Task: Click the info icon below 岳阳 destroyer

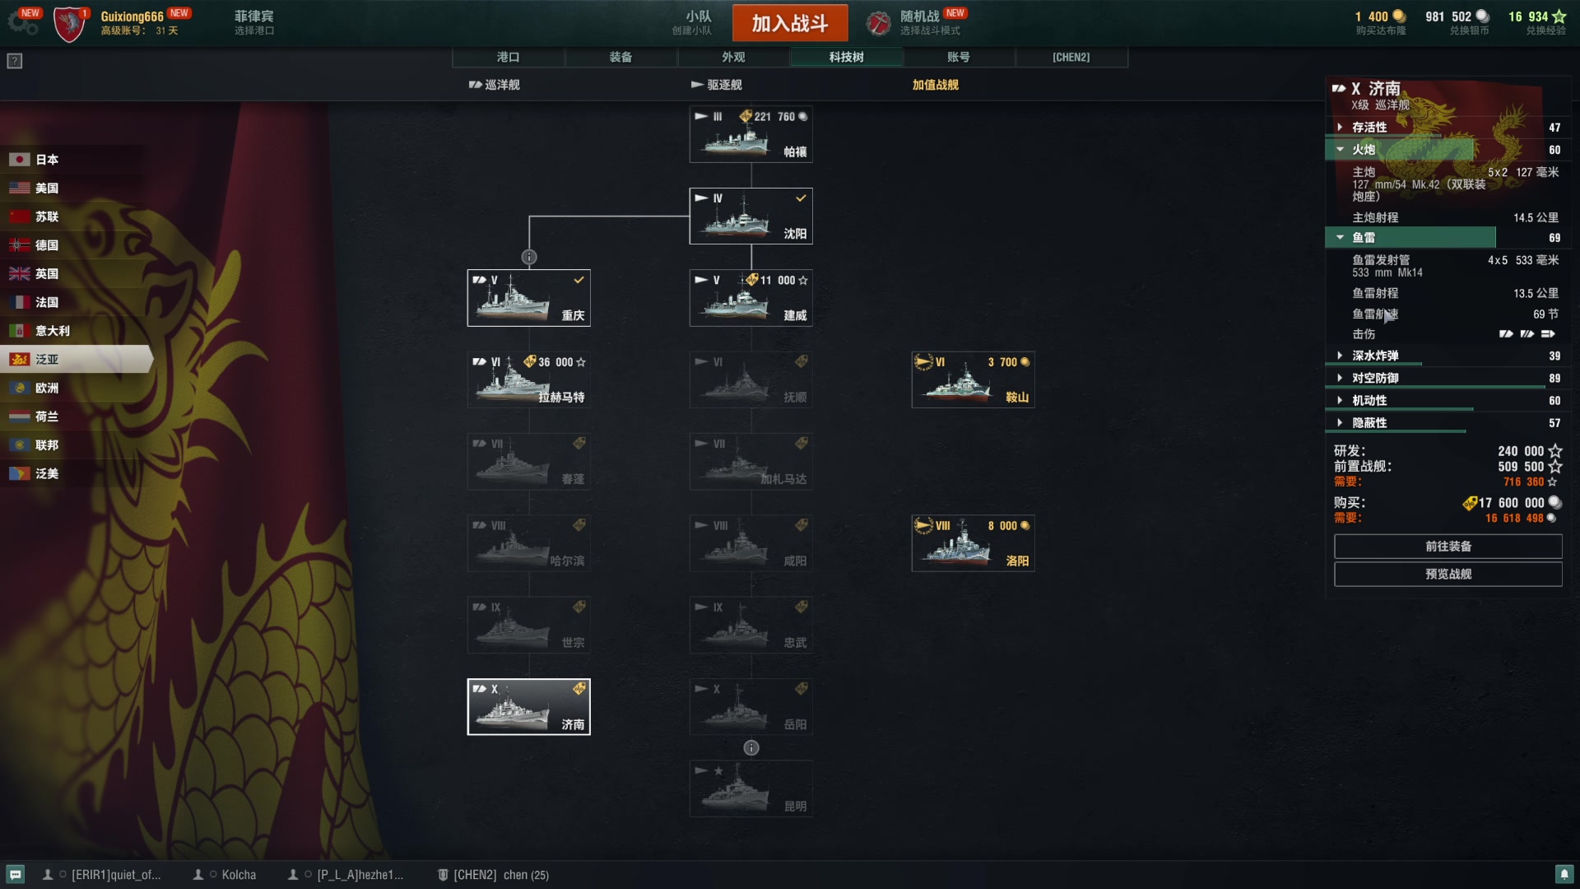Action: [x=751, y=747]
